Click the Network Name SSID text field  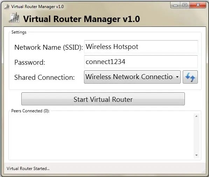click(141, 47)
